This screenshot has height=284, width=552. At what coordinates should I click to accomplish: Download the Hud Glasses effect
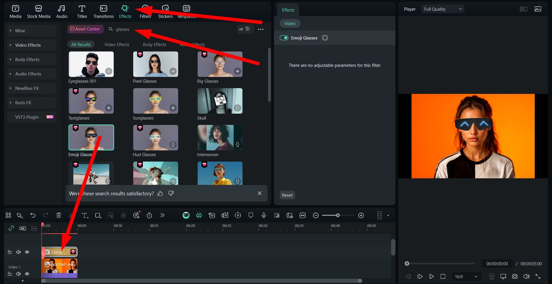pos(173,144)
